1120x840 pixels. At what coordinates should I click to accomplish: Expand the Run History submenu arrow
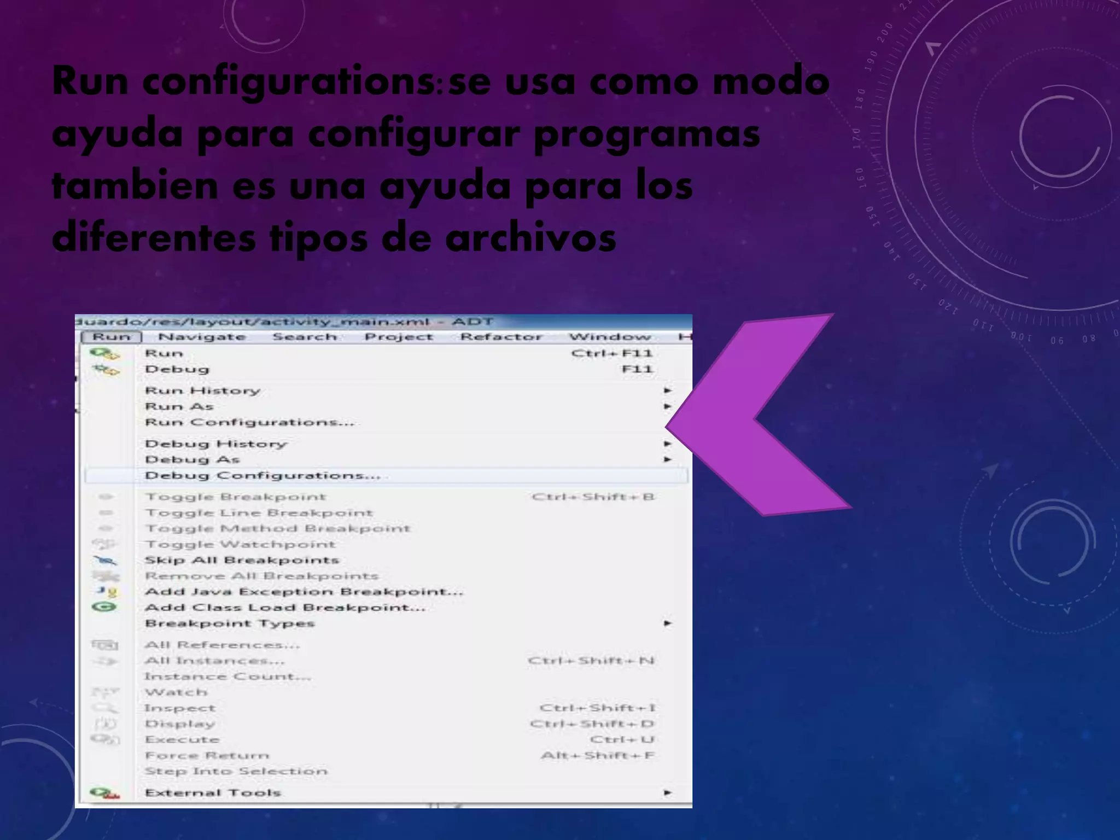(667, 390)
